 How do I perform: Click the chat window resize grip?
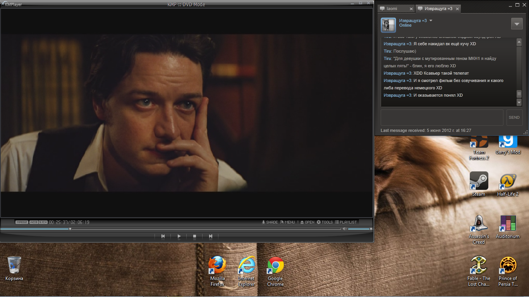click(x=526, y=132)
